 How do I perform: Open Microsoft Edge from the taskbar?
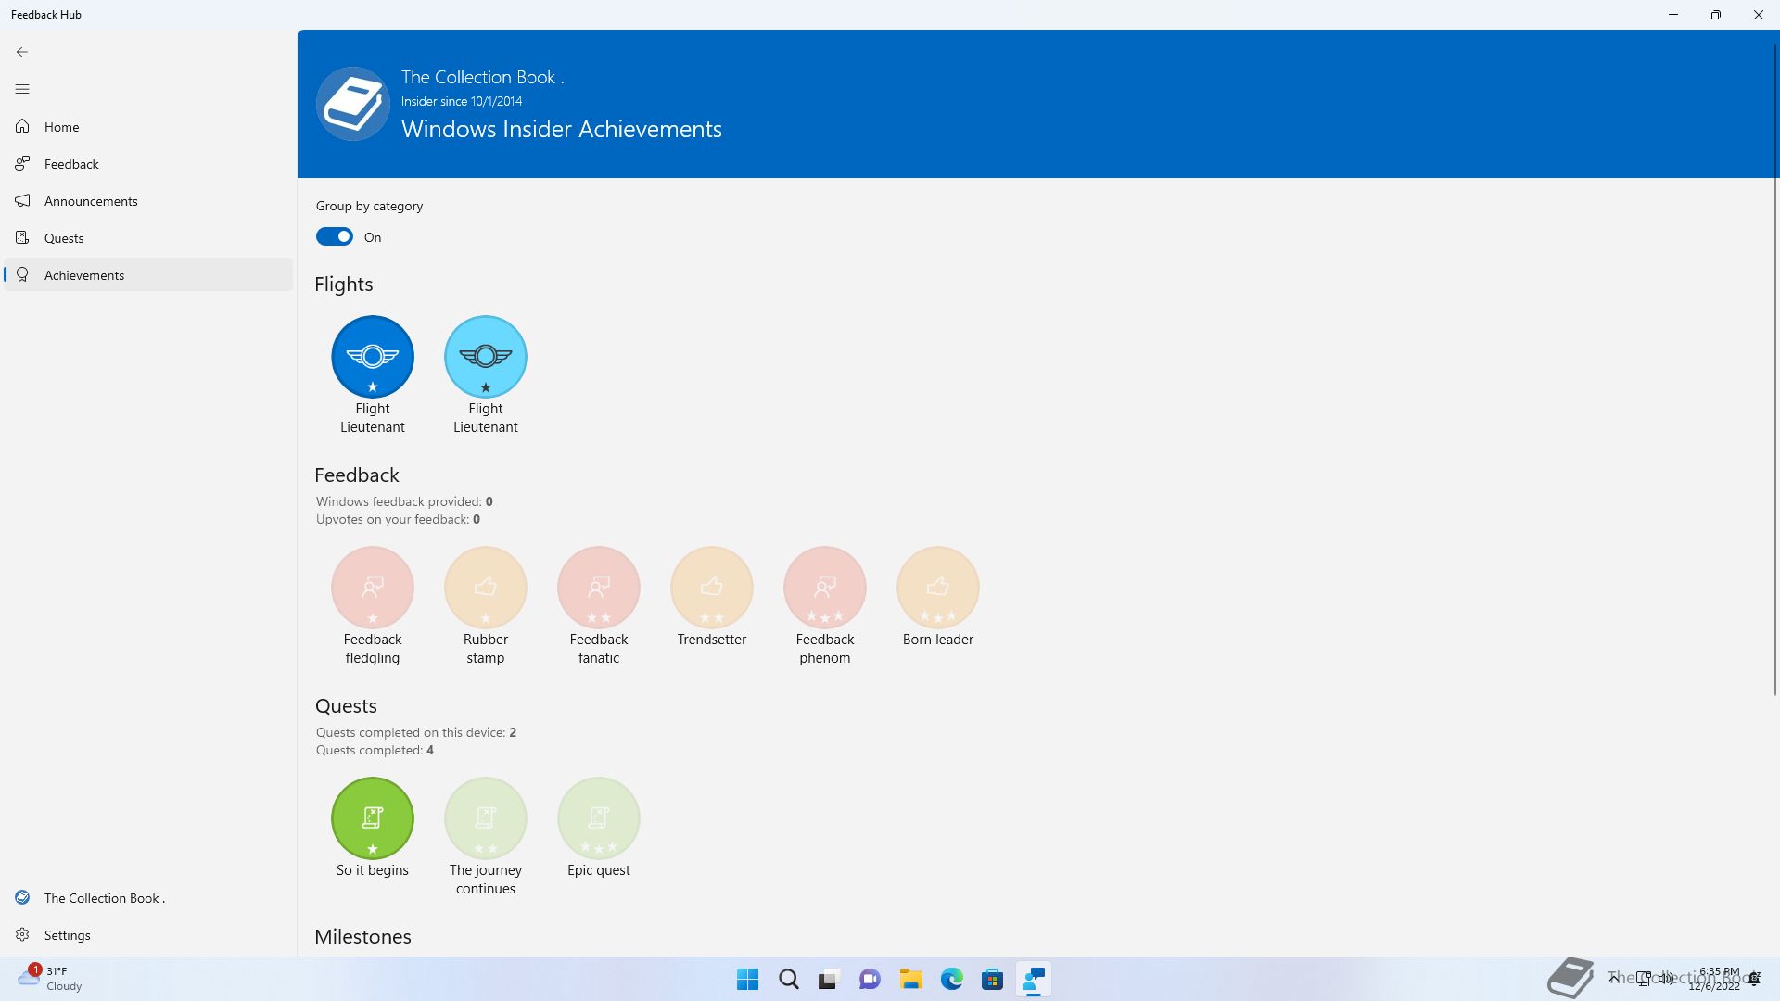click(x=951, y=980)
